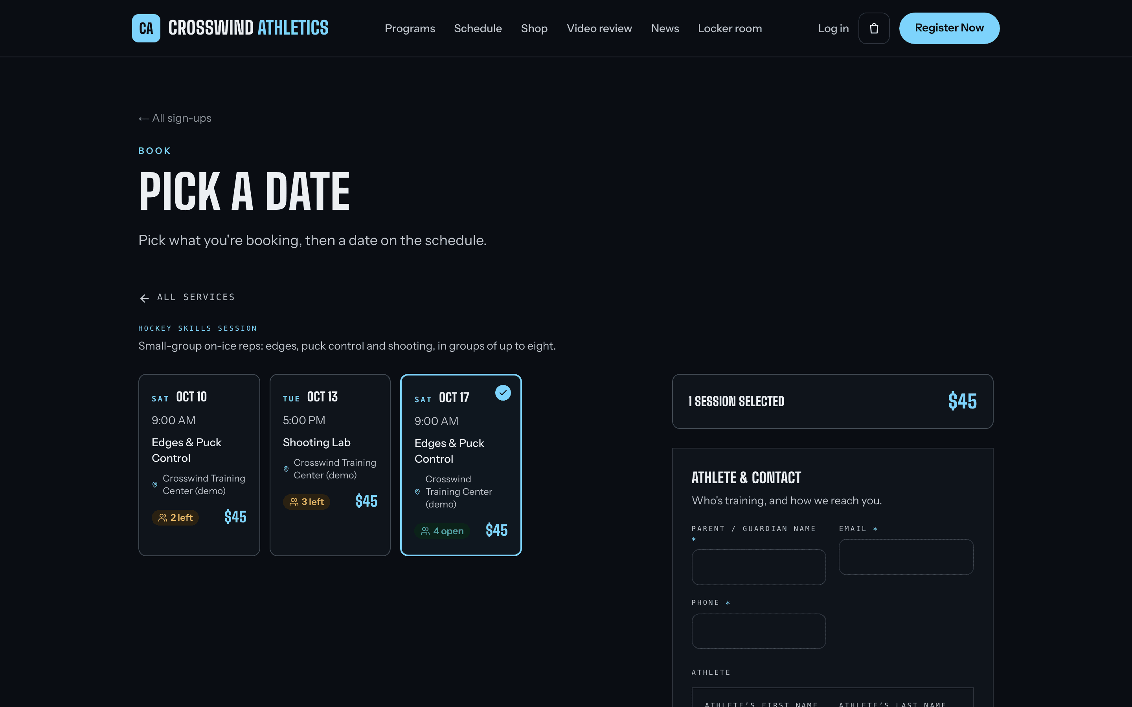Focus the Email input field

point(906,557)
